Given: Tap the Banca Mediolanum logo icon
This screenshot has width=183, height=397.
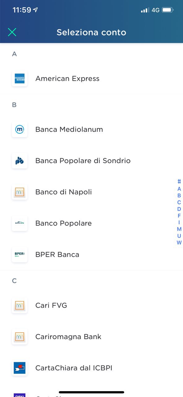Looking at the screenshot, I should pyautogui.click(x=20, y=129).
